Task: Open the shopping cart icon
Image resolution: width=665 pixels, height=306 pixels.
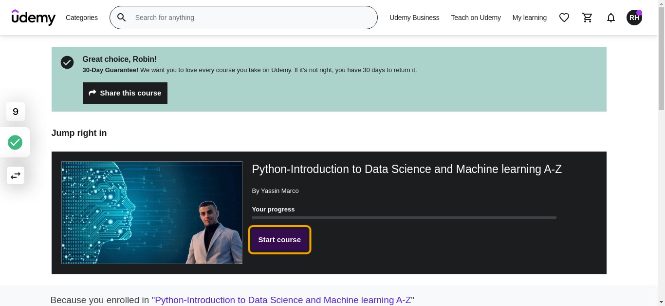Action: pos(588,18)
